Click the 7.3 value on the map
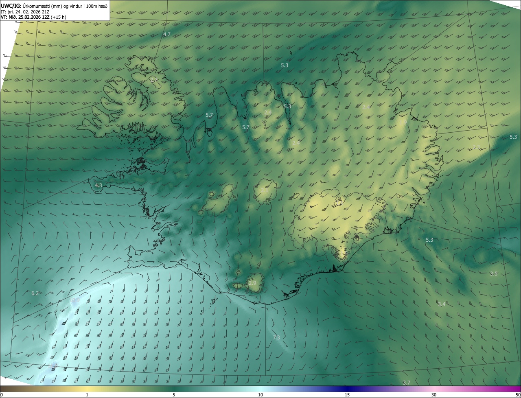The image size is (521, 398). point(276,337)
